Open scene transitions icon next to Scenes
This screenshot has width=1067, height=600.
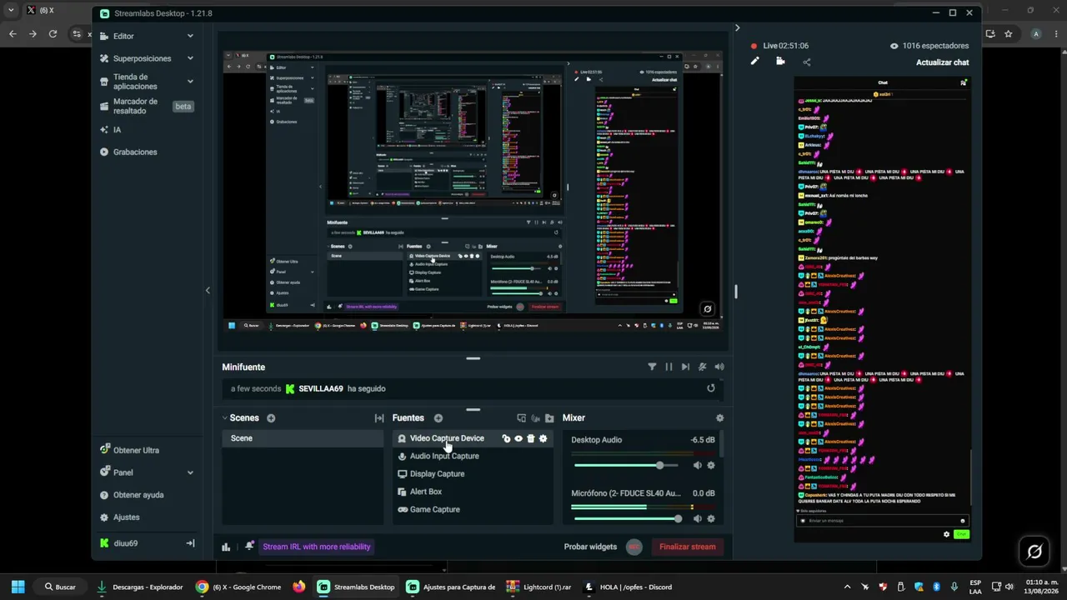[379, 418]
